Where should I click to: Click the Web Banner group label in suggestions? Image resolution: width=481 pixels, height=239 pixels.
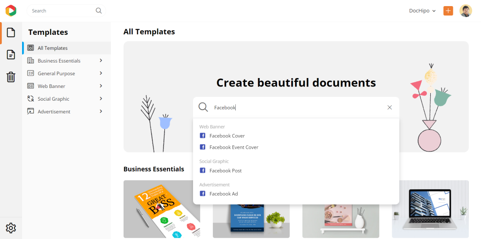[x=212, y=127]
